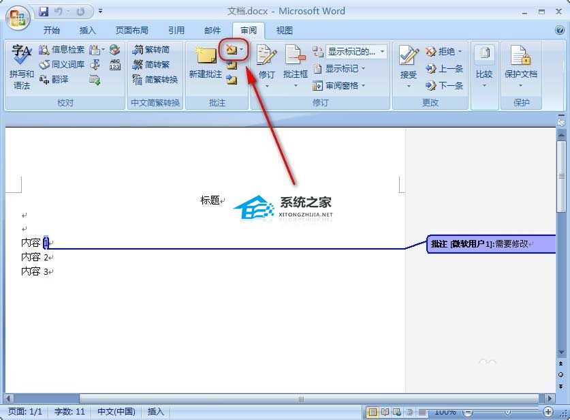The width and height of the screenshot is (570, 420).
Task: Convert with 简转繁
Action: (151, 64)
